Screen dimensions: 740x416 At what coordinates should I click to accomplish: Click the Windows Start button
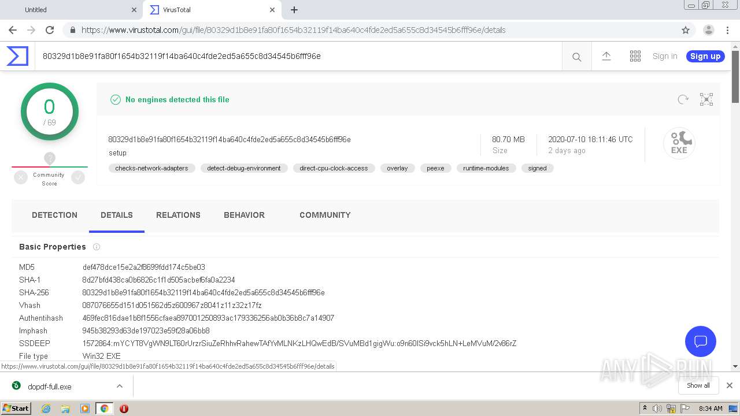coord(16,408)
